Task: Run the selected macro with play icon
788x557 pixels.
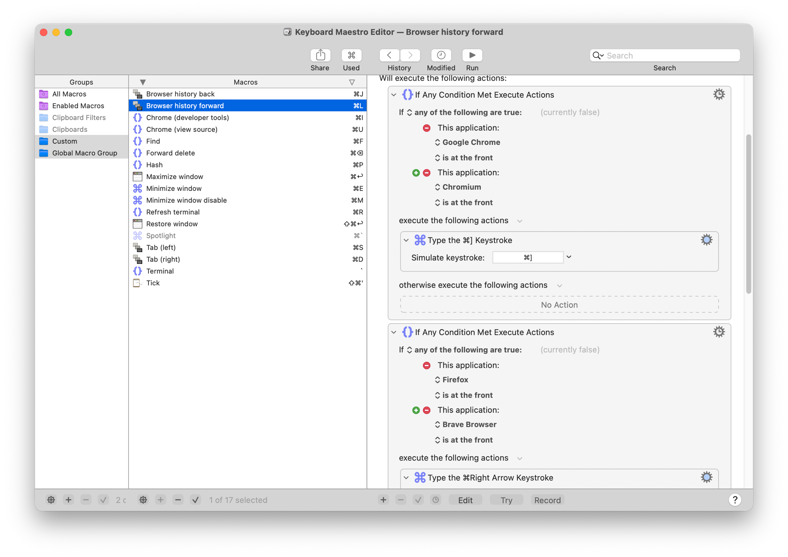Action: (x=472, y=56)
